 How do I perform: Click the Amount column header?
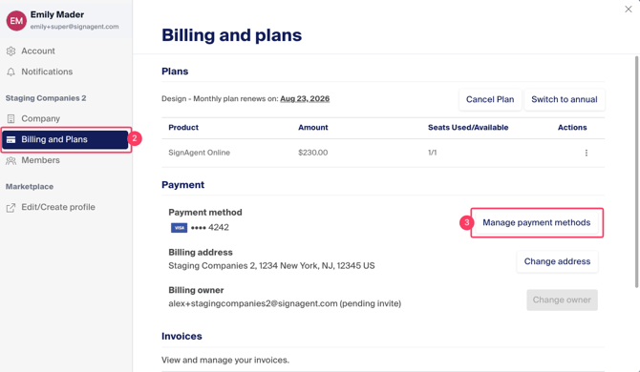point(312,128)
